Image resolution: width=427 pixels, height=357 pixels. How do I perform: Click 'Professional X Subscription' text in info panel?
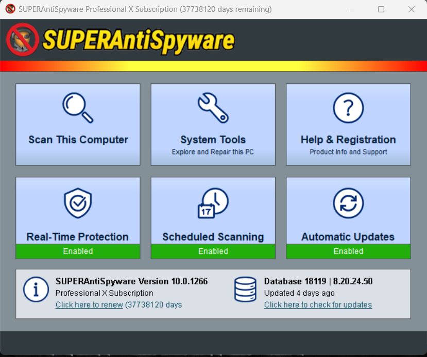coord(104,293)
